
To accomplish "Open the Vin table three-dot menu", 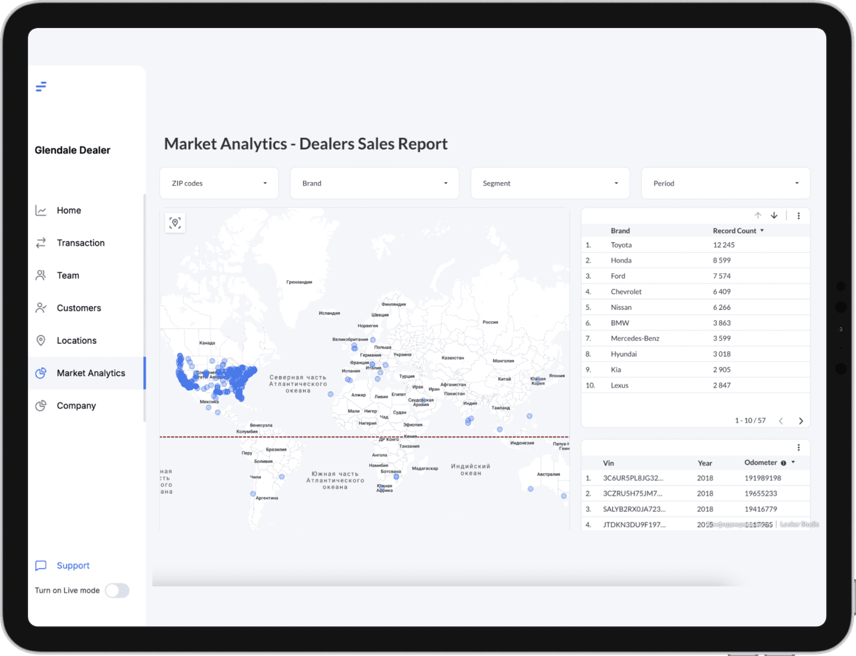I will pyautogui.click(x=799, y=448).
